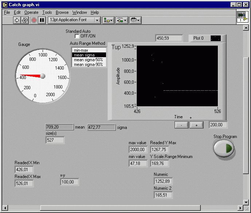This screenshot has height=213, width=251.
Task: Maximize the Catch graph.vi window
Action: (239, 5)
